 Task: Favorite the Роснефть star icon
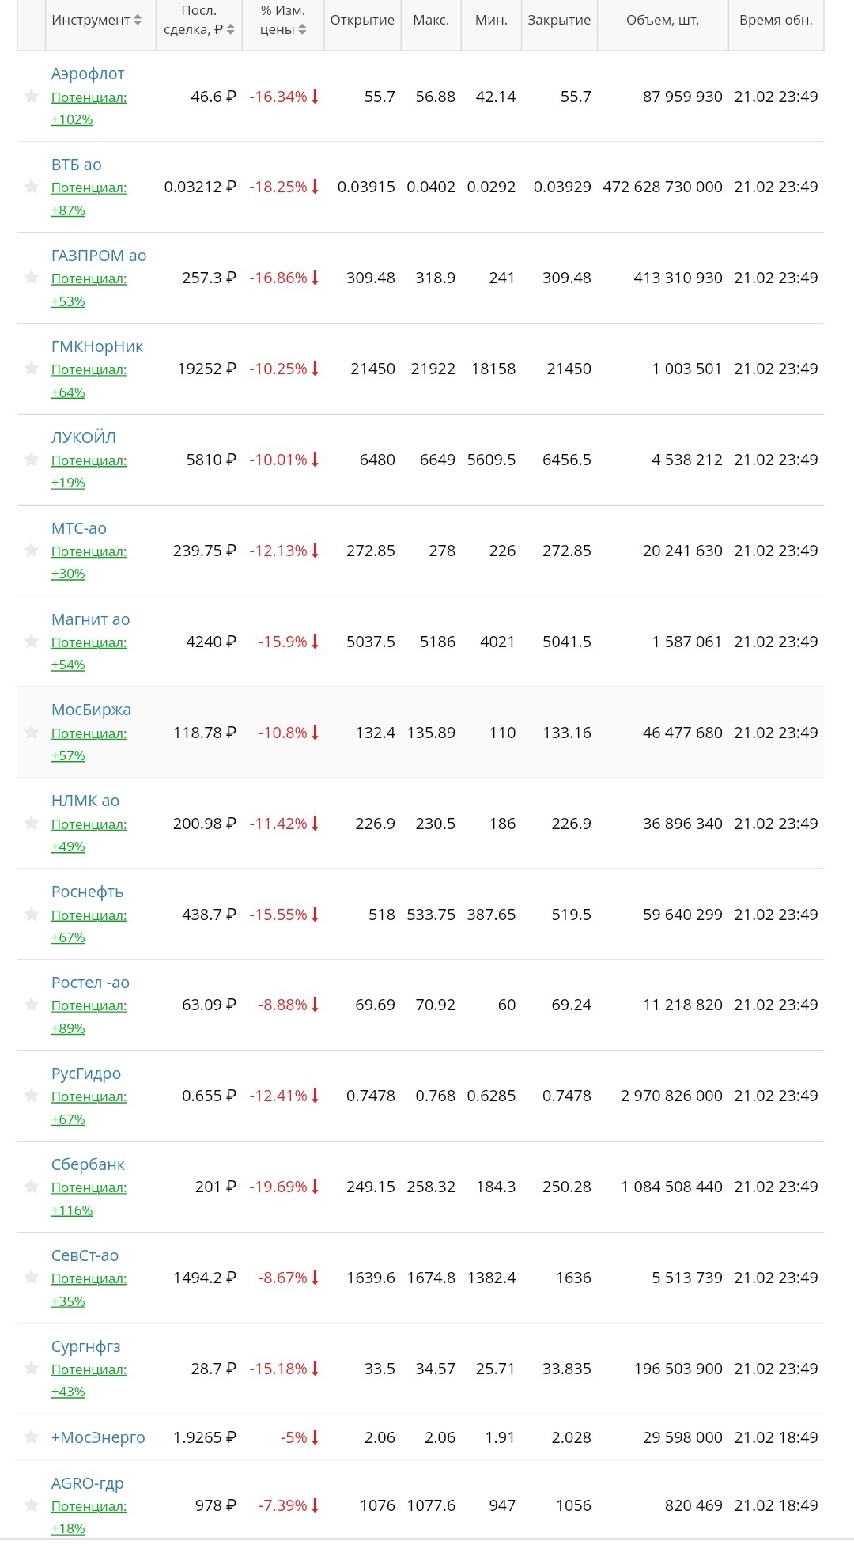(x=32, y=915)
